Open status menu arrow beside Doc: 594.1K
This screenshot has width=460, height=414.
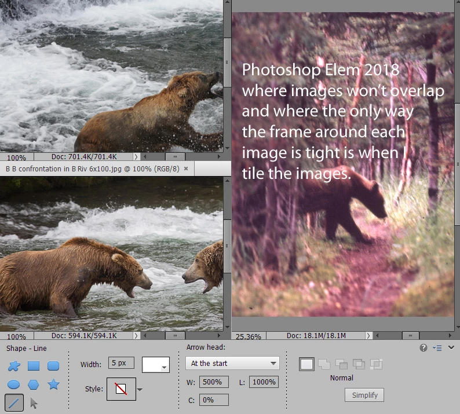(x=136, y=336)
